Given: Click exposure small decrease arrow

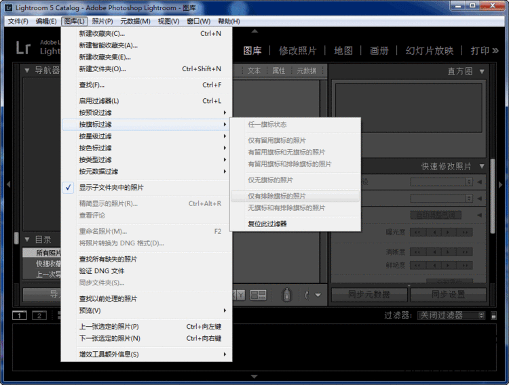Looking at the screenshot, I should click(434, 232).
